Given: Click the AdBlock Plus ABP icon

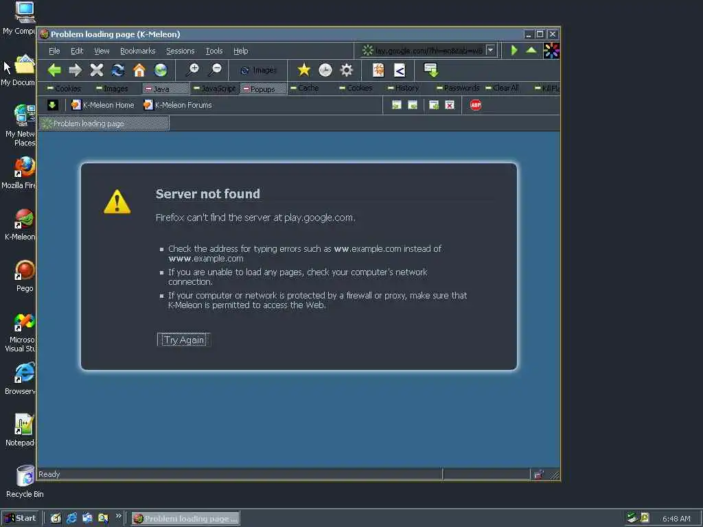Looking at the screenshot, I should (x=476, y=105).
